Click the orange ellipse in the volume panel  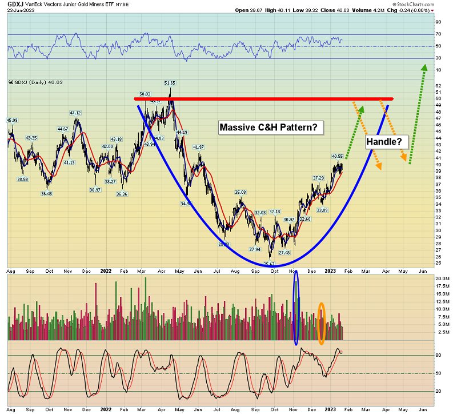coord(322,324)
